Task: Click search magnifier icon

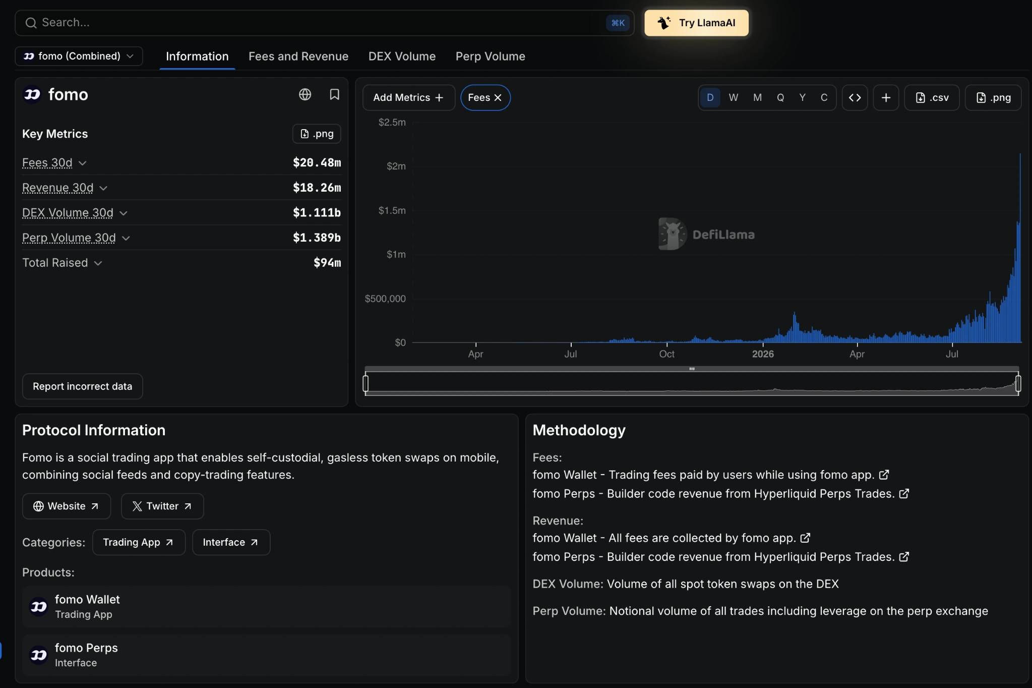Action: click(31, 23)
